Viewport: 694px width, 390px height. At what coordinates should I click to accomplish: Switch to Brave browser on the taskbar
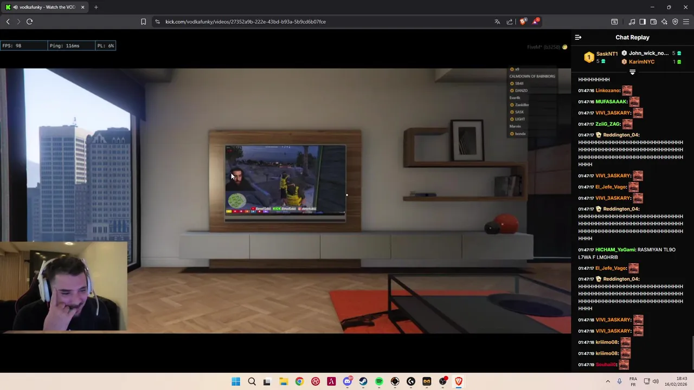click(459, 381)
